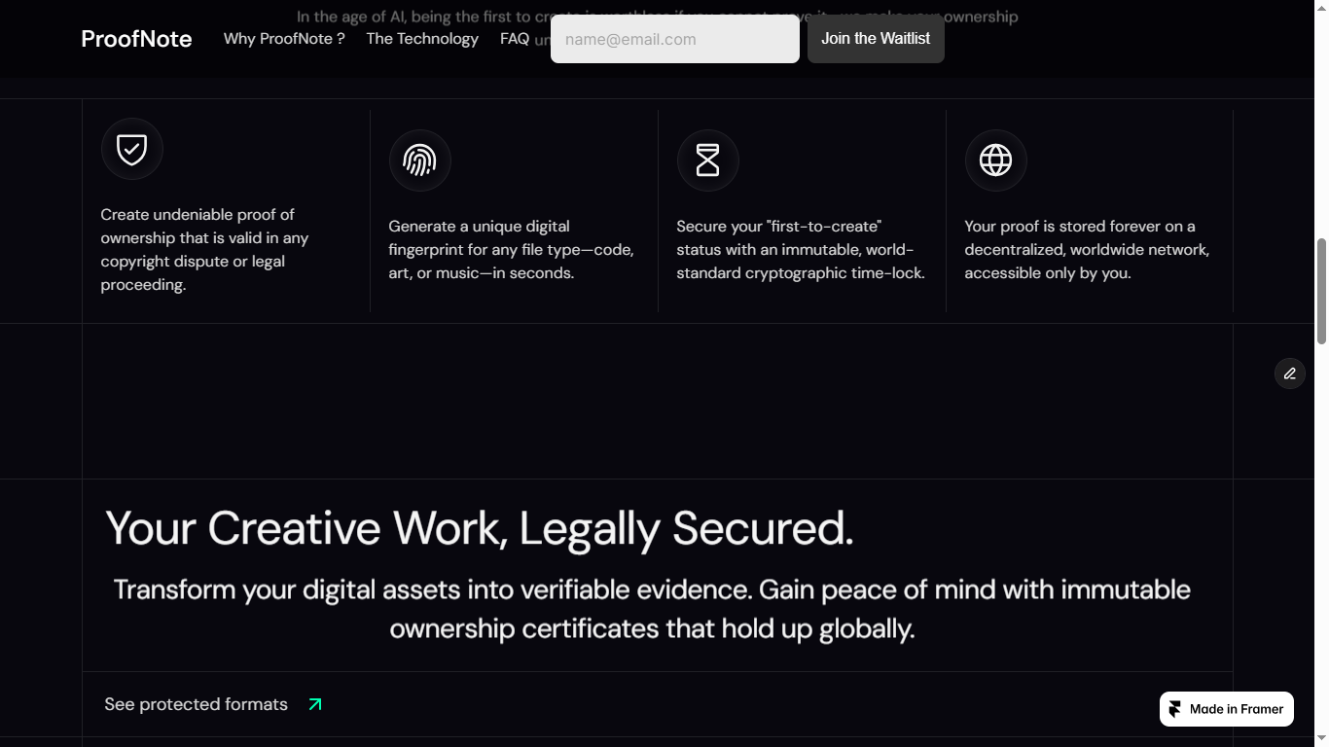The image size is (1329, 747).
Task: Follow the See protected formats link
Action: (x=196, y=703)
